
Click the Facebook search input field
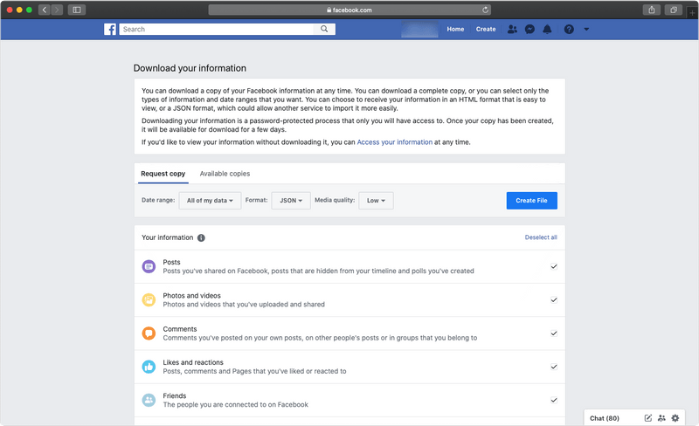(x=217, y=29)
